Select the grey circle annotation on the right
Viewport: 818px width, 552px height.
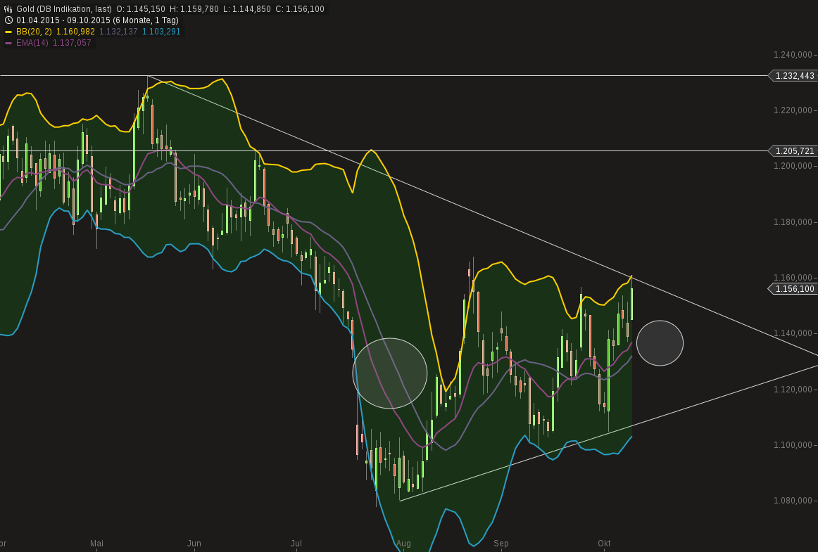click(660, 343)
